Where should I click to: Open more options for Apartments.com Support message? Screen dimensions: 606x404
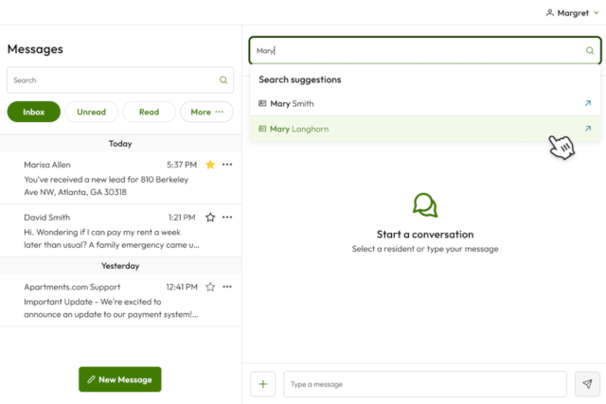(227, 287)
